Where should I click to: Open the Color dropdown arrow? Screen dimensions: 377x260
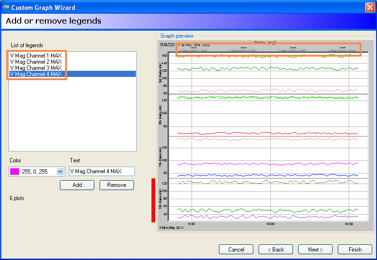click(60, 172)
